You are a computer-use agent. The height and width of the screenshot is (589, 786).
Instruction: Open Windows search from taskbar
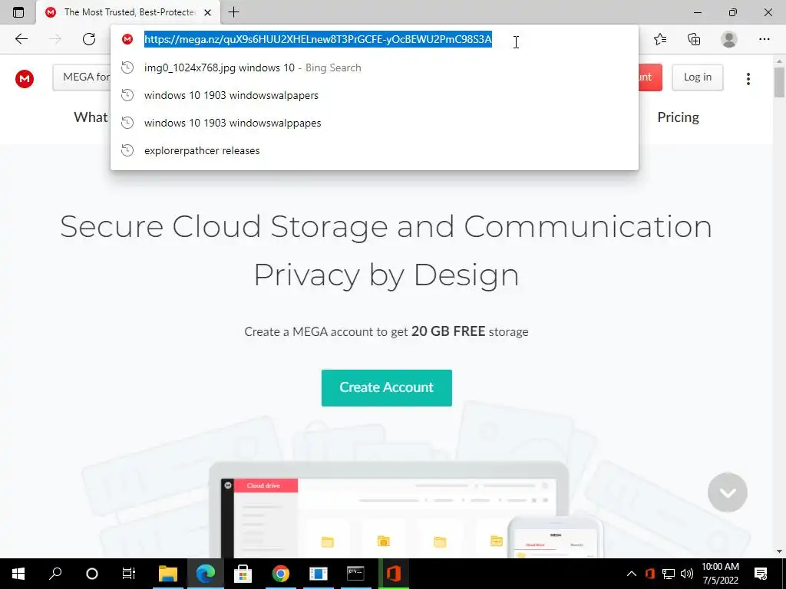click(x=55, y=574)
